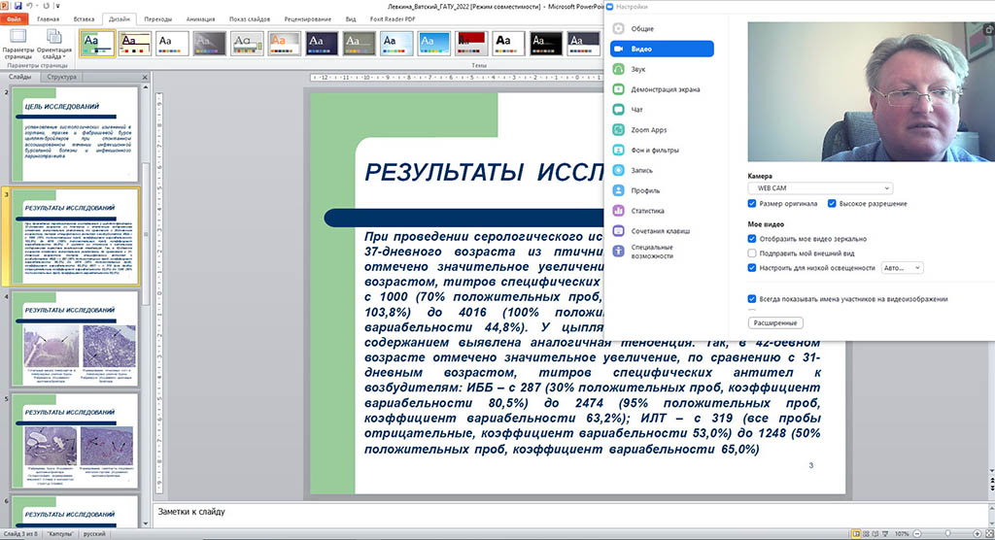Switch to Reading view in status bar
995x540 pixels.
(875, 533)
